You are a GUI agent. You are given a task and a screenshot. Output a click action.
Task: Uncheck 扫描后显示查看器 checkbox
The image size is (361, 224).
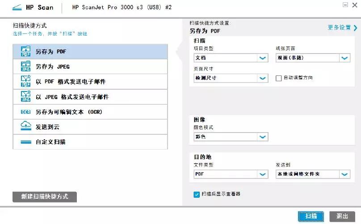click(x=197, y=195)
